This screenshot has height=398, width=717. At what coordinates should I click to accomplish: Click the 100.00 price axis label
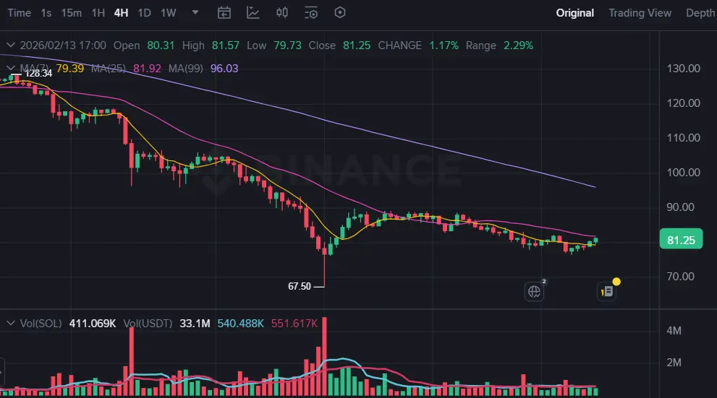pos(683,173)
